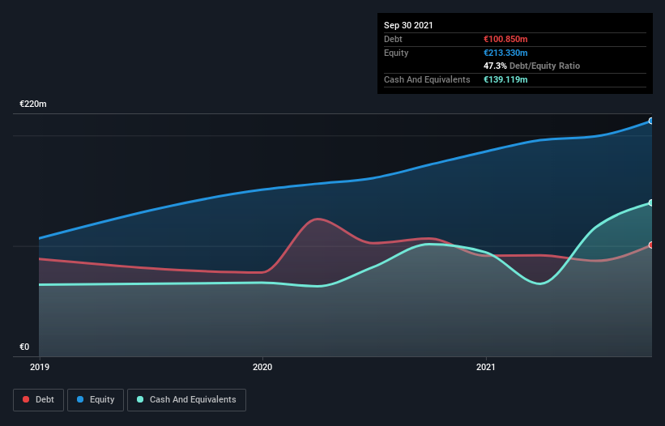Click the 2020 x-axis label

[262, 367]
